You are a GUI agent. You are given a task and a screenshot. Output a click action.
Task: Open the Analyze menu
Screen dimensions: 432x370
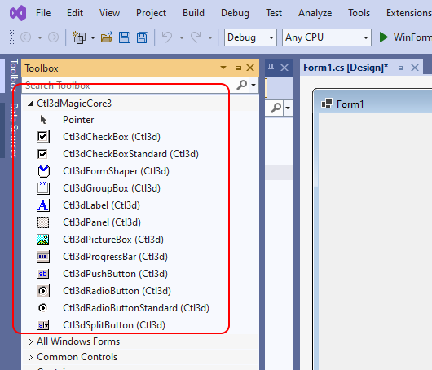pos(315,13)
